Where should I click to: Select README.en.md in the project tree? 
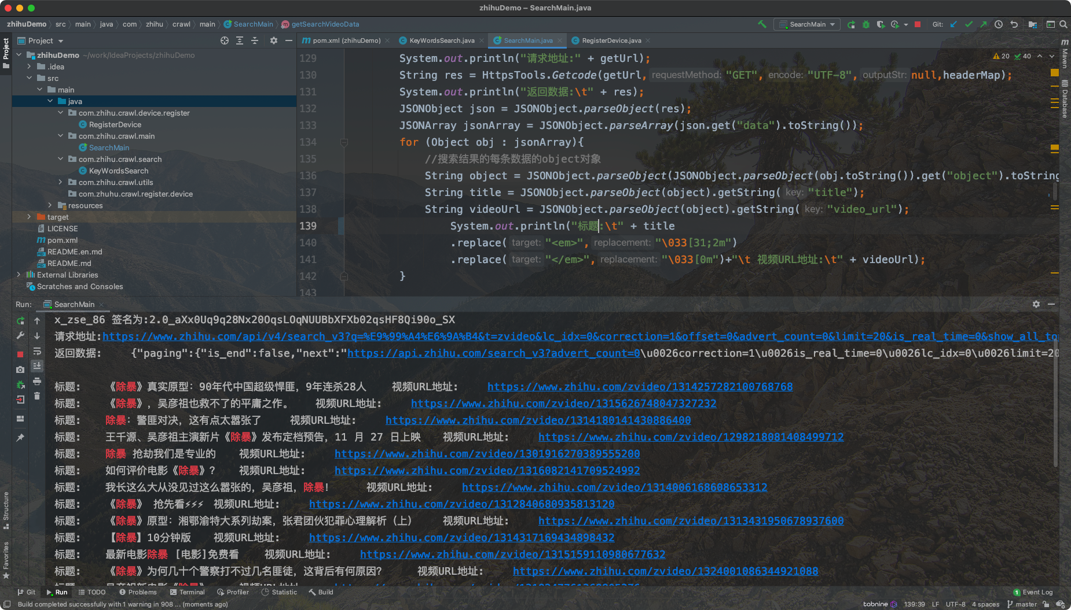click(74, 252)
